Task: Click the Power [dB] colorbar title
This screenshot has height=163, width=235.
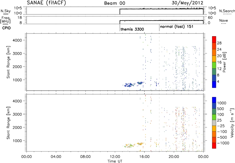Action: tap(224, 62)
